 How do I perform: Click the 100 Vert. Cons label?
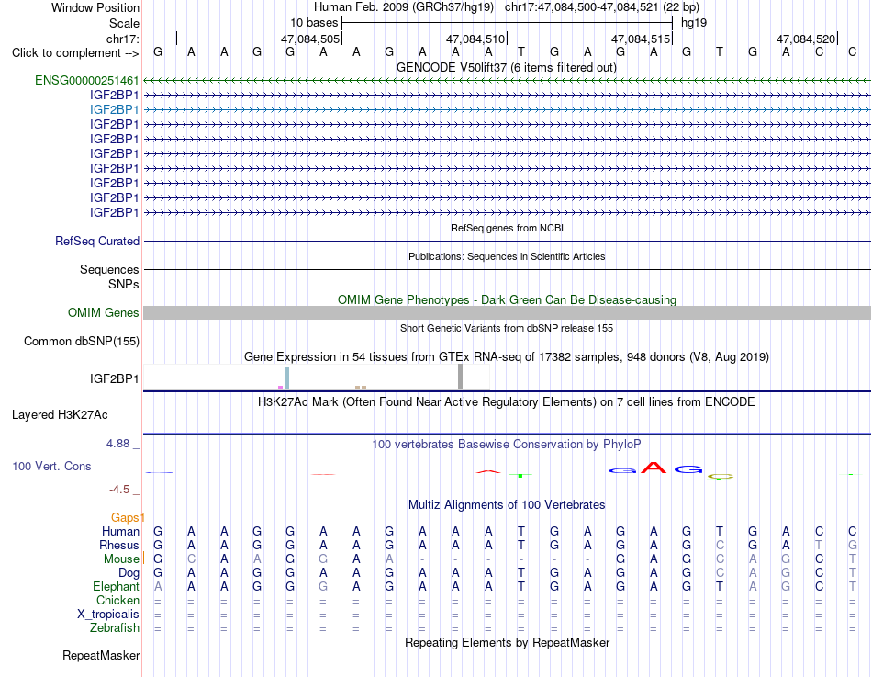(x=51, y=466)
